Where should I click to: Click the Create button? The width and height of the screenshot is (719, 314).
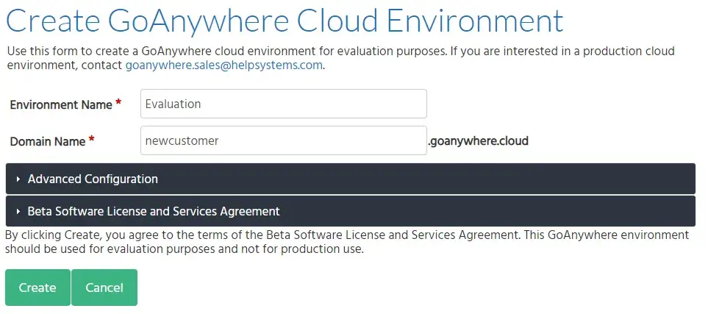point(37,288)
